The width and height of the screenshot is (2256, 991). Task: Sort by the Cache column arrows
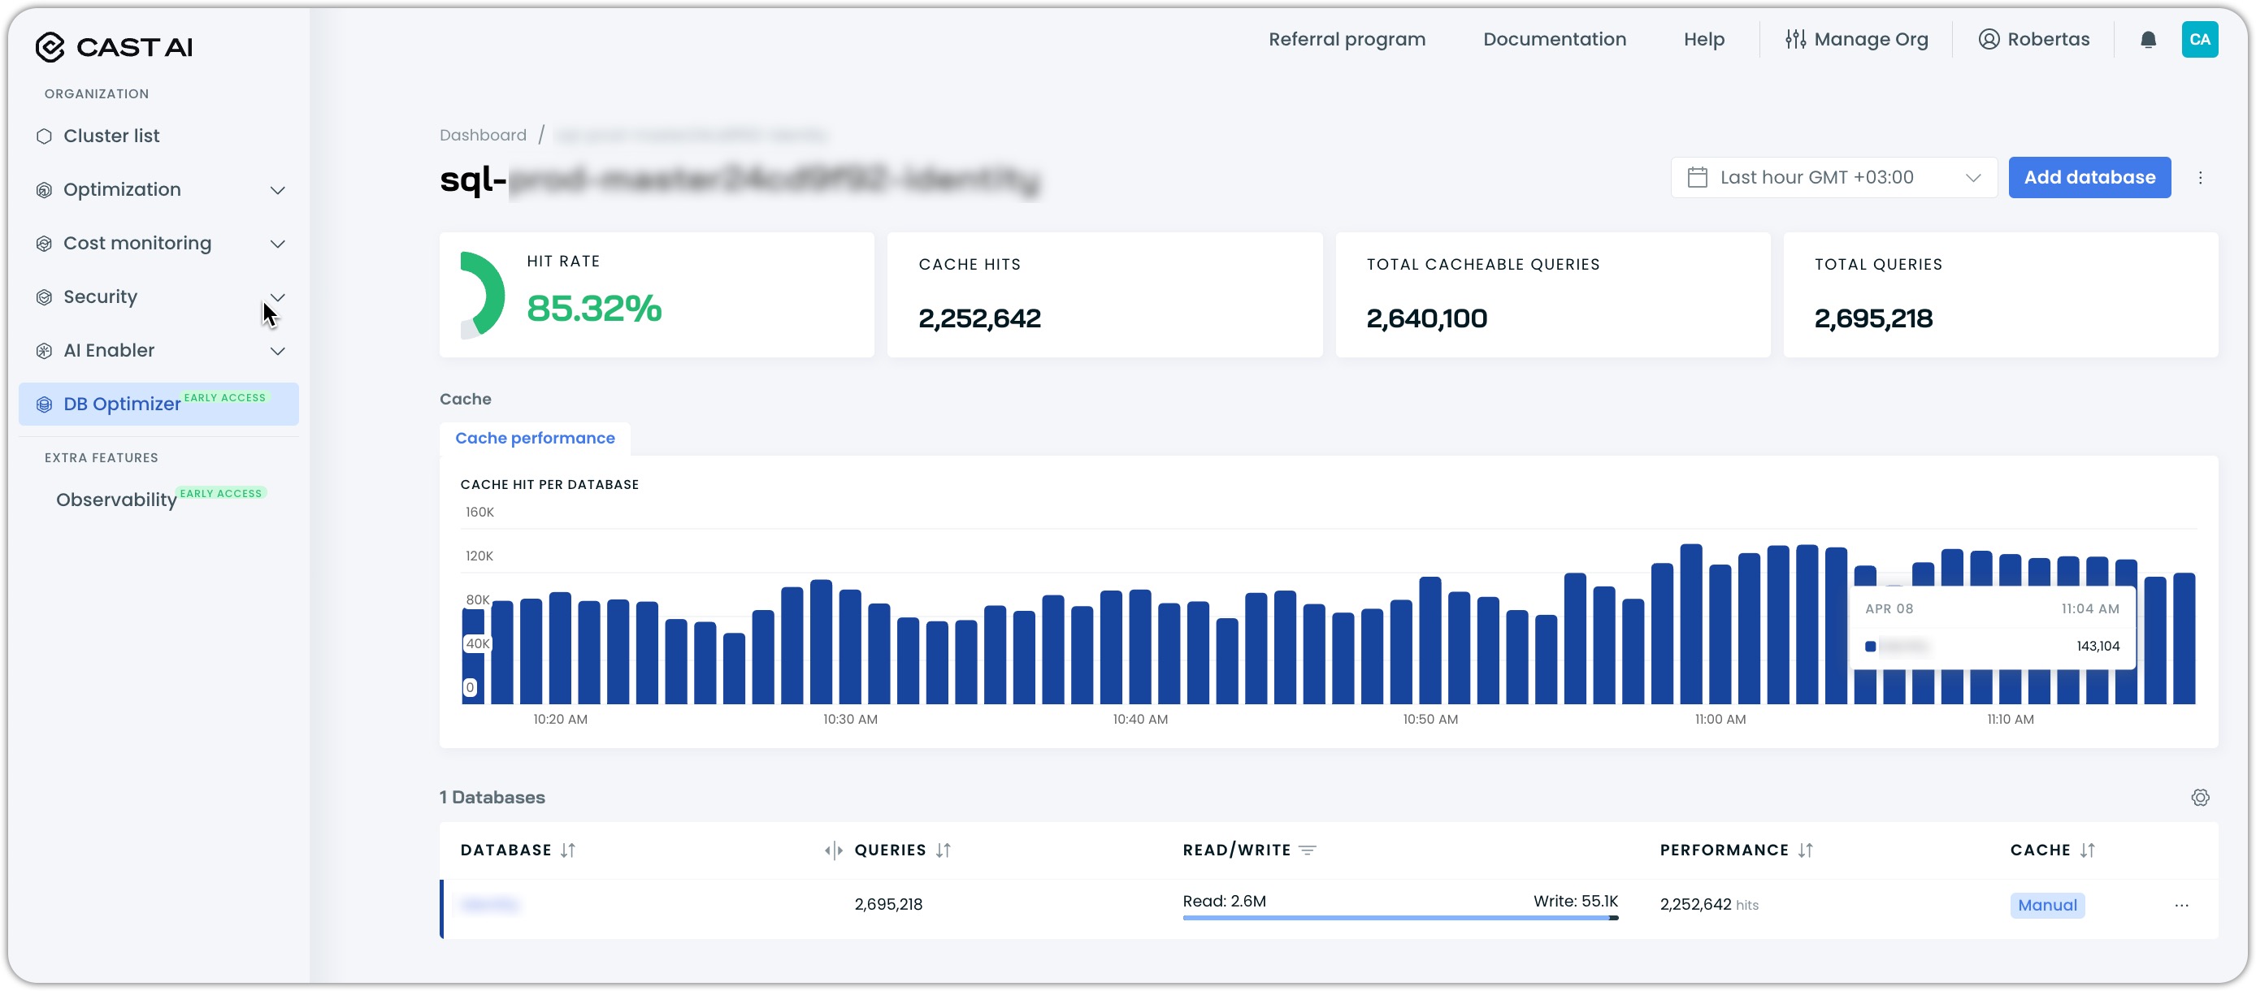(x=2087, y=849)
